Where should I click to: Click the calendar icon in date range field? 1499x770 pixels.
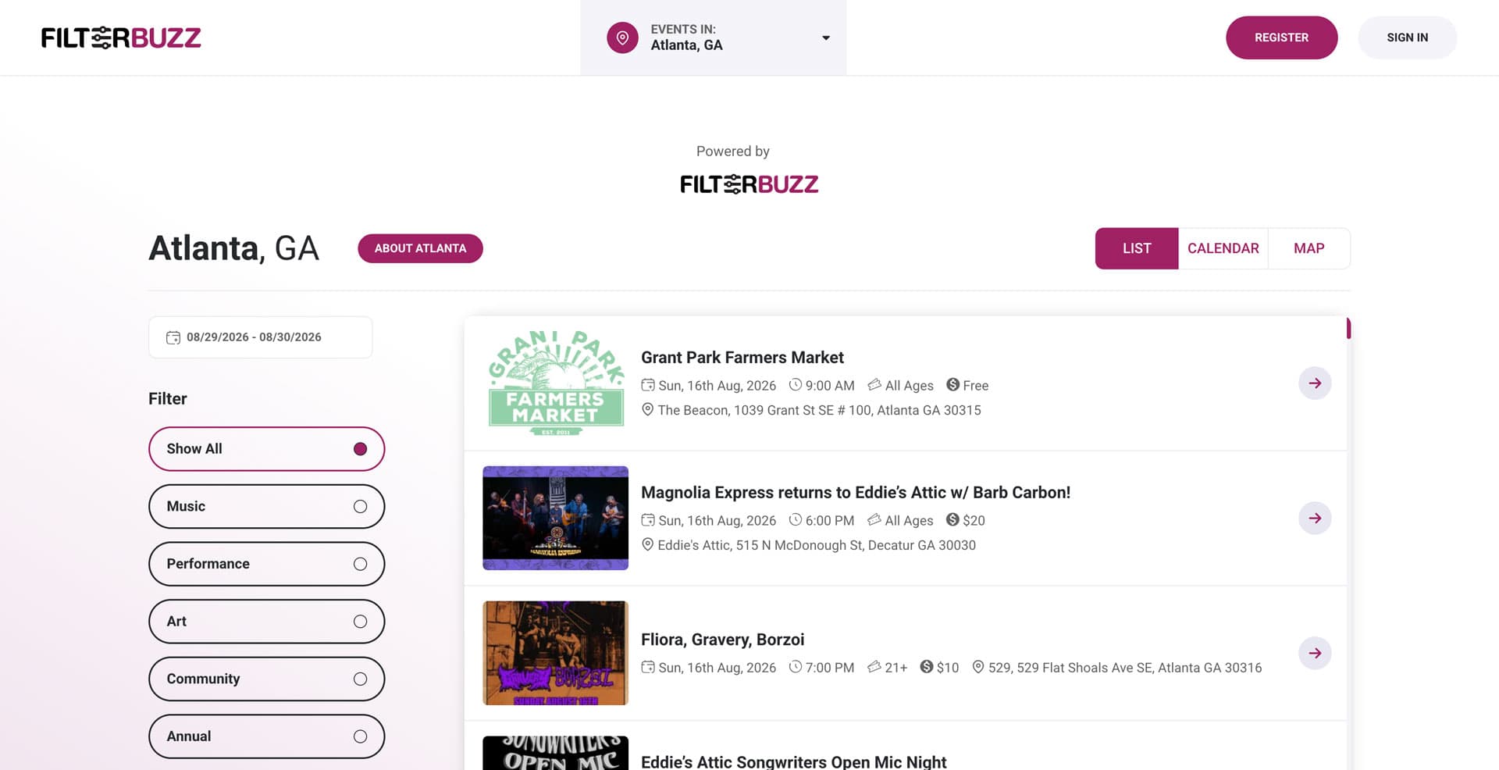coord(173,337)
